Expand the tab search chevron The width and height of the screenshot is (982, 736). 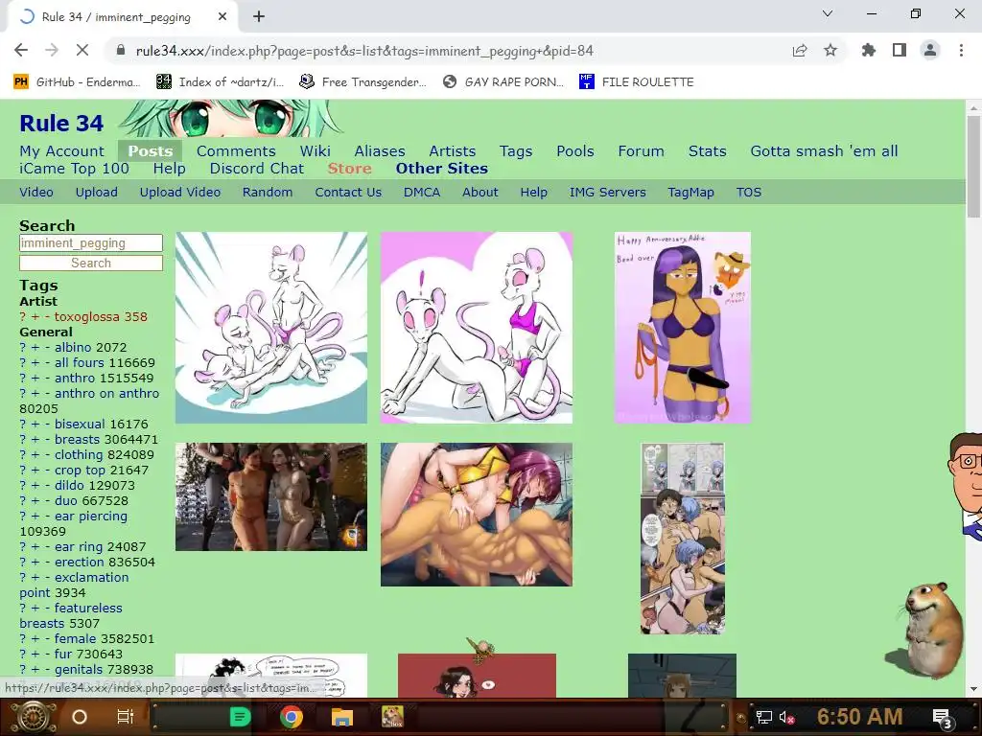[x=828, y=13]
